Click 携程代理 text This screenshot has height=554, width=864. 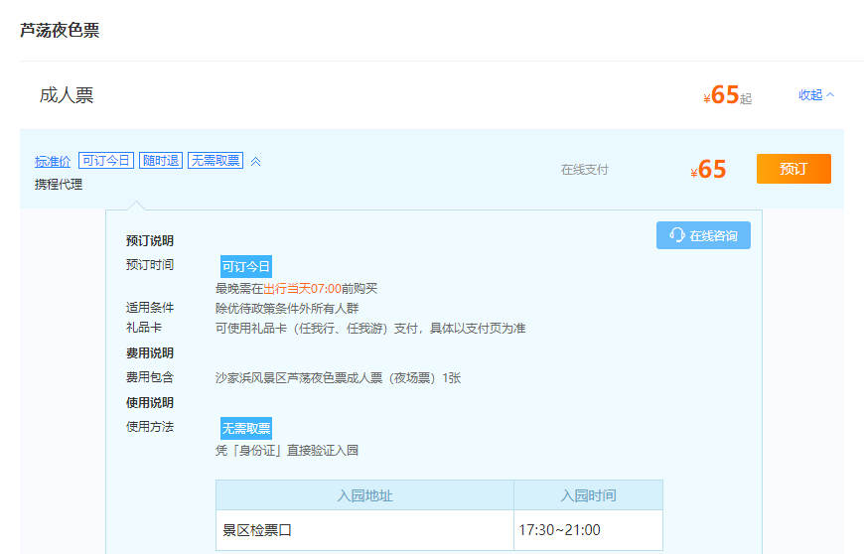click(59, 184)
